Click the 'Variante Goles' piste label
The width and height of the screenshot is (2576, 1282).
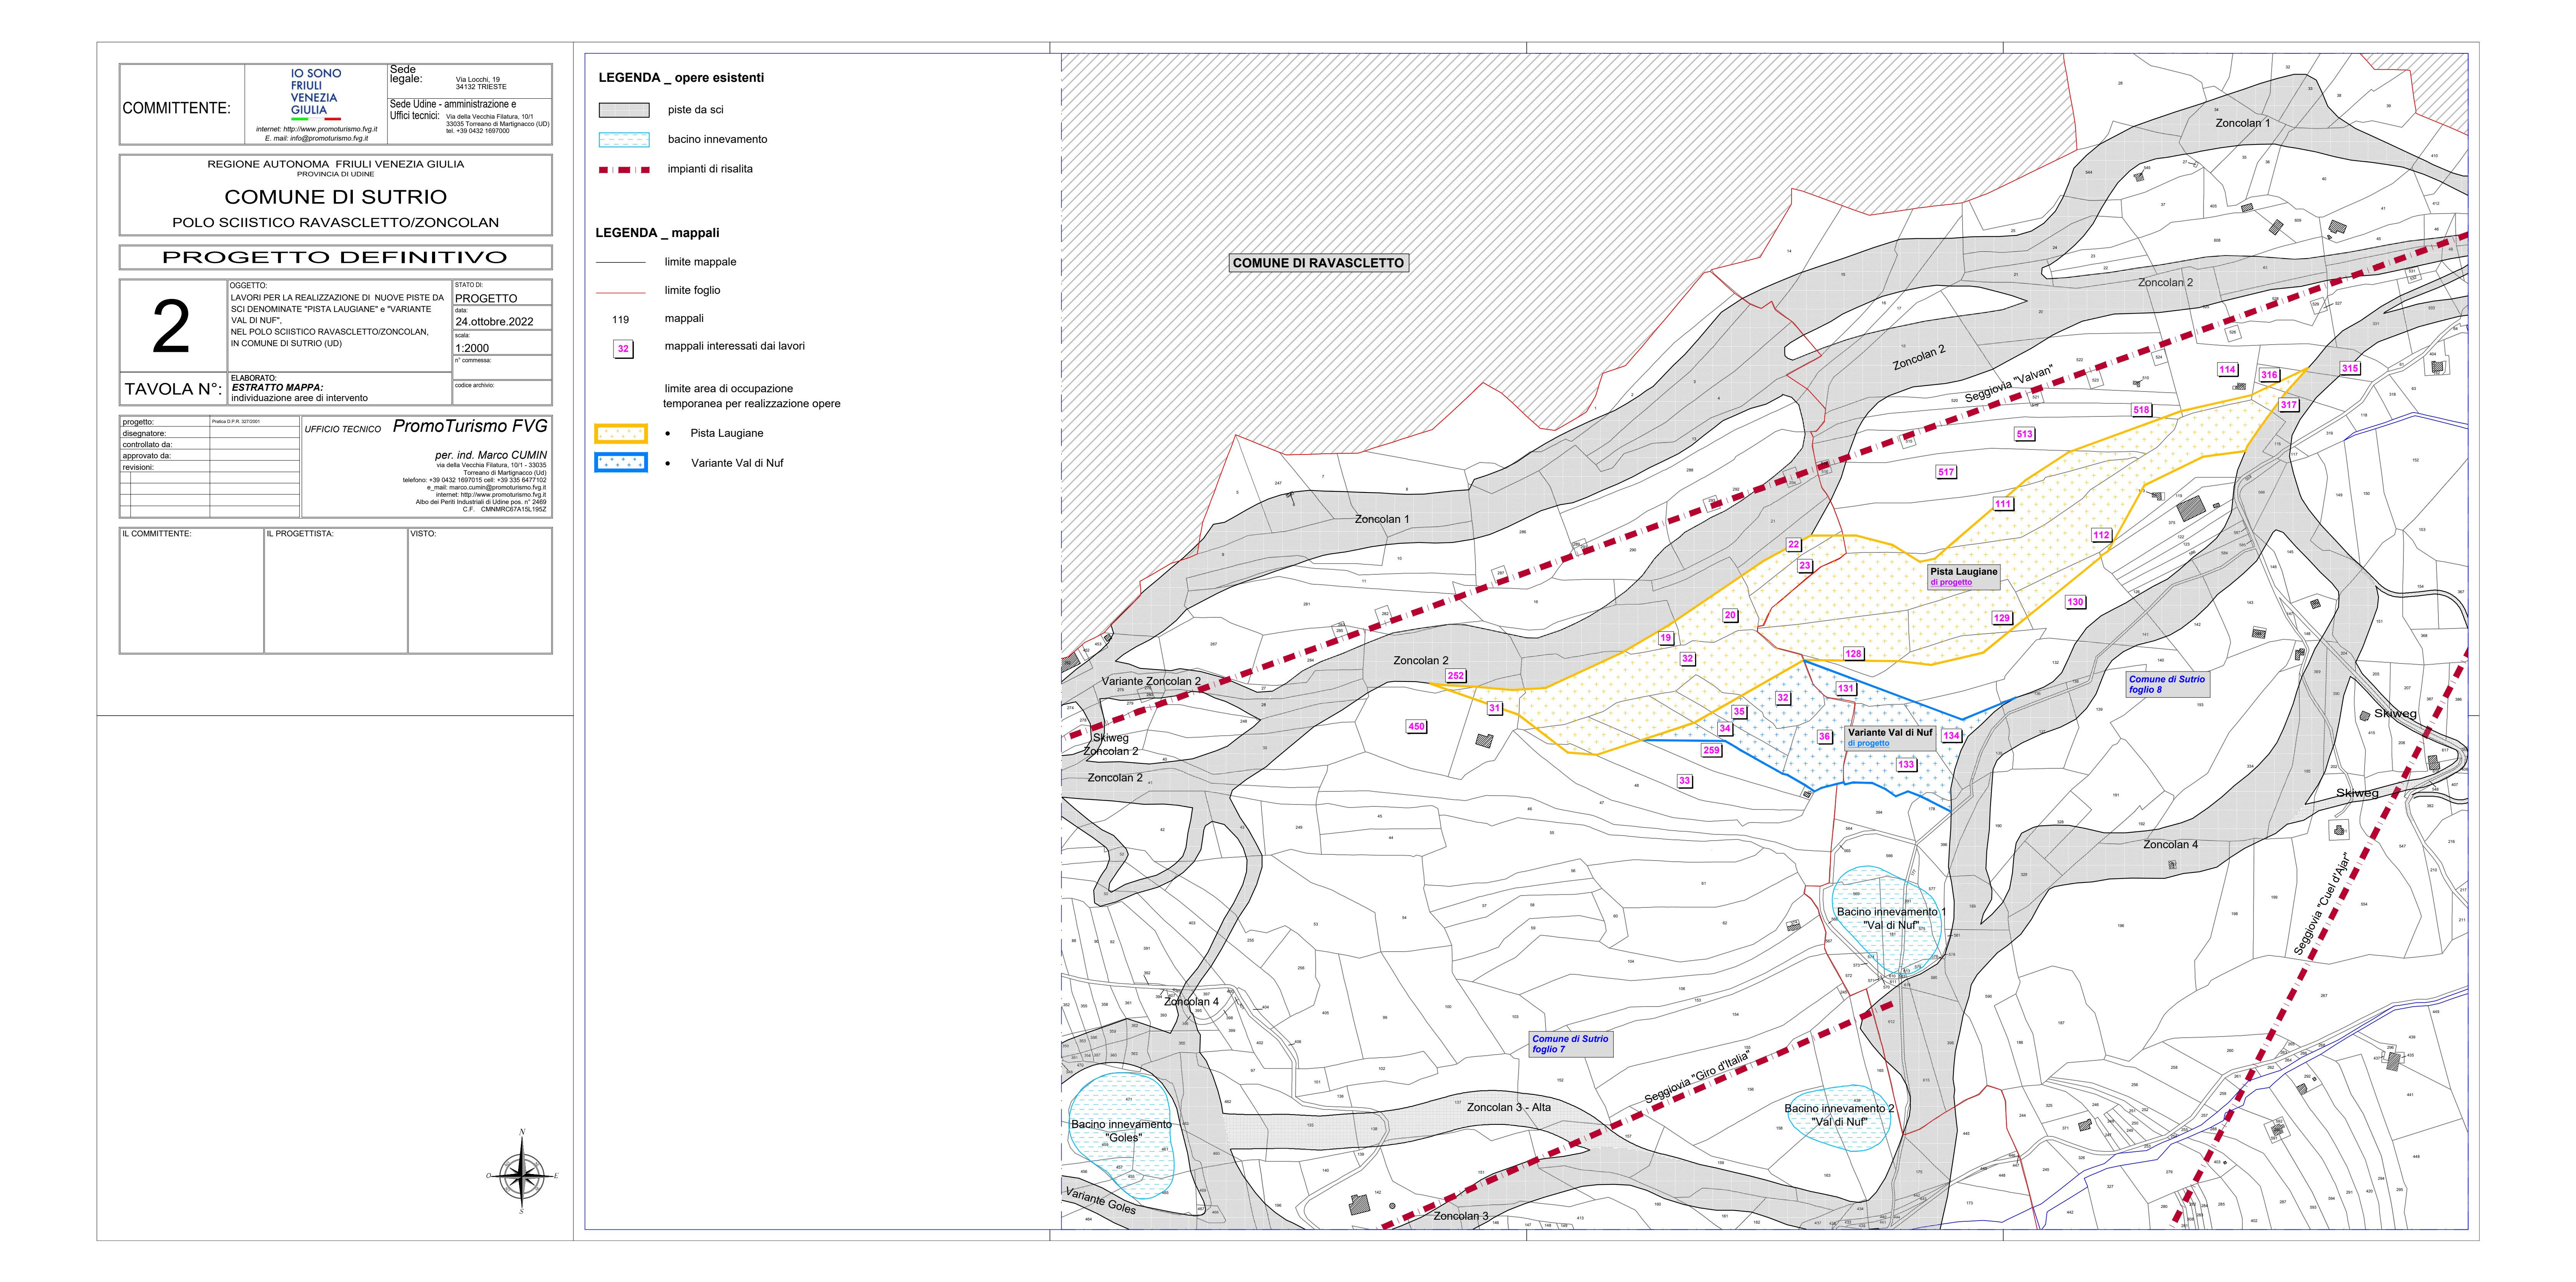point(1100,1200)
